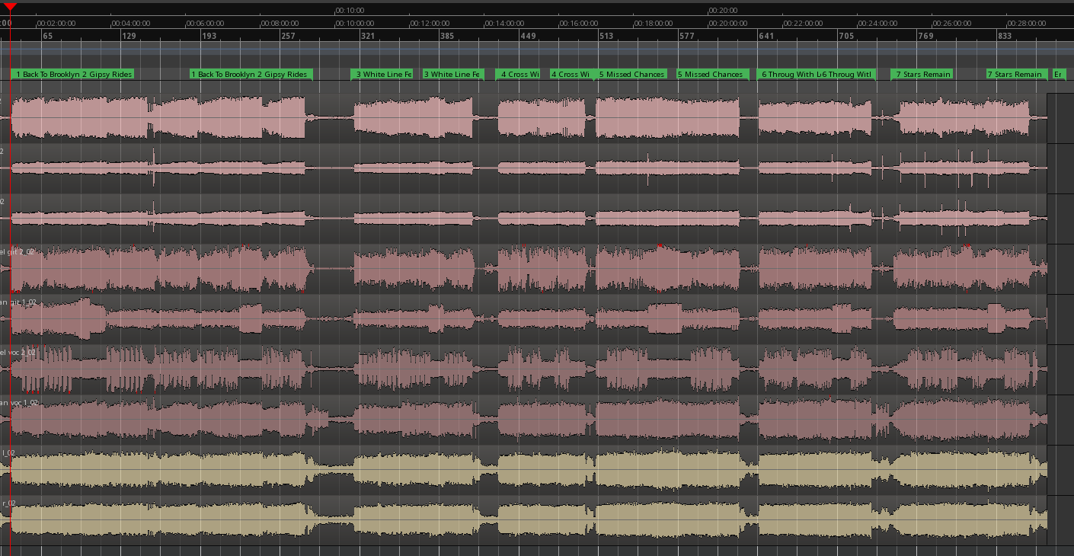The height and width of the screenshot is (556, 1074).
Task: Click bar number 641 on bars ruler
Action: [x=766, y=36]
